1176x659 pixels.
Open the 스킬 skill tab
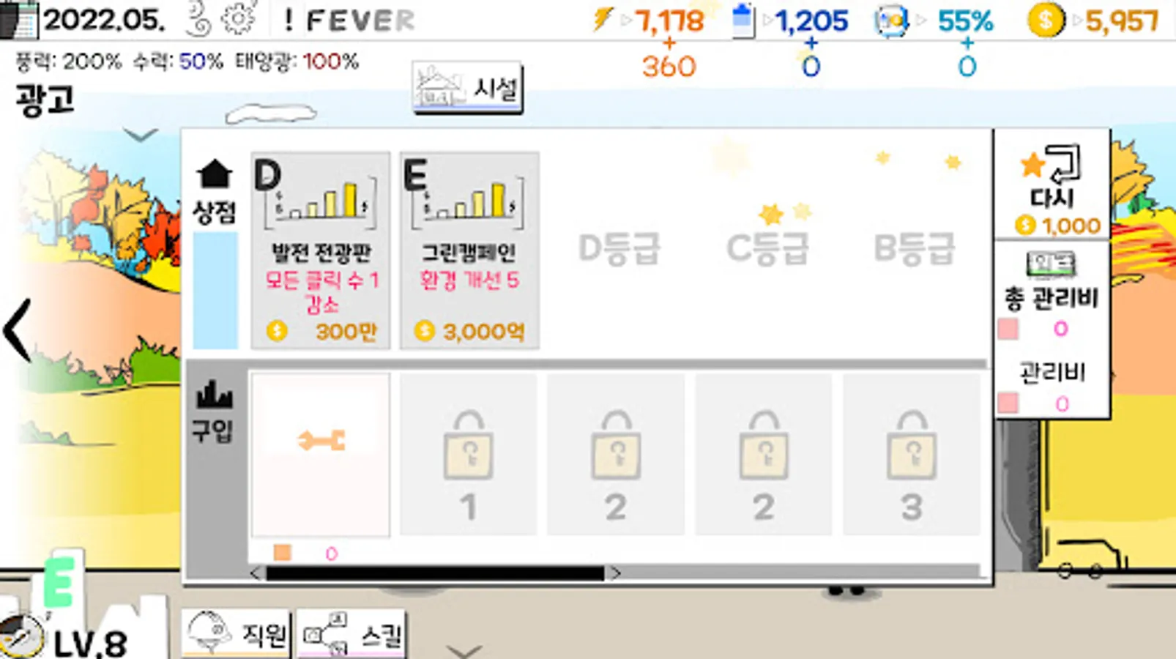coord(351,633)
